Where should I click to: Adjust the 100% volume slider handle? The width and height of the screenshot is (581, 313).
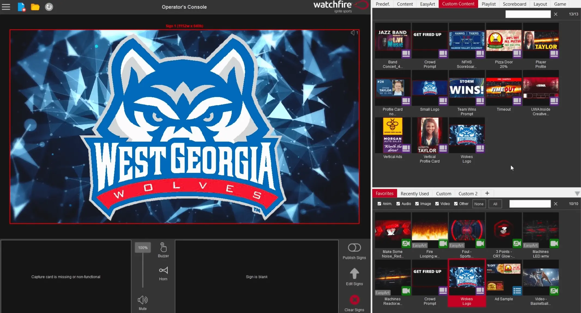point(143,248)
